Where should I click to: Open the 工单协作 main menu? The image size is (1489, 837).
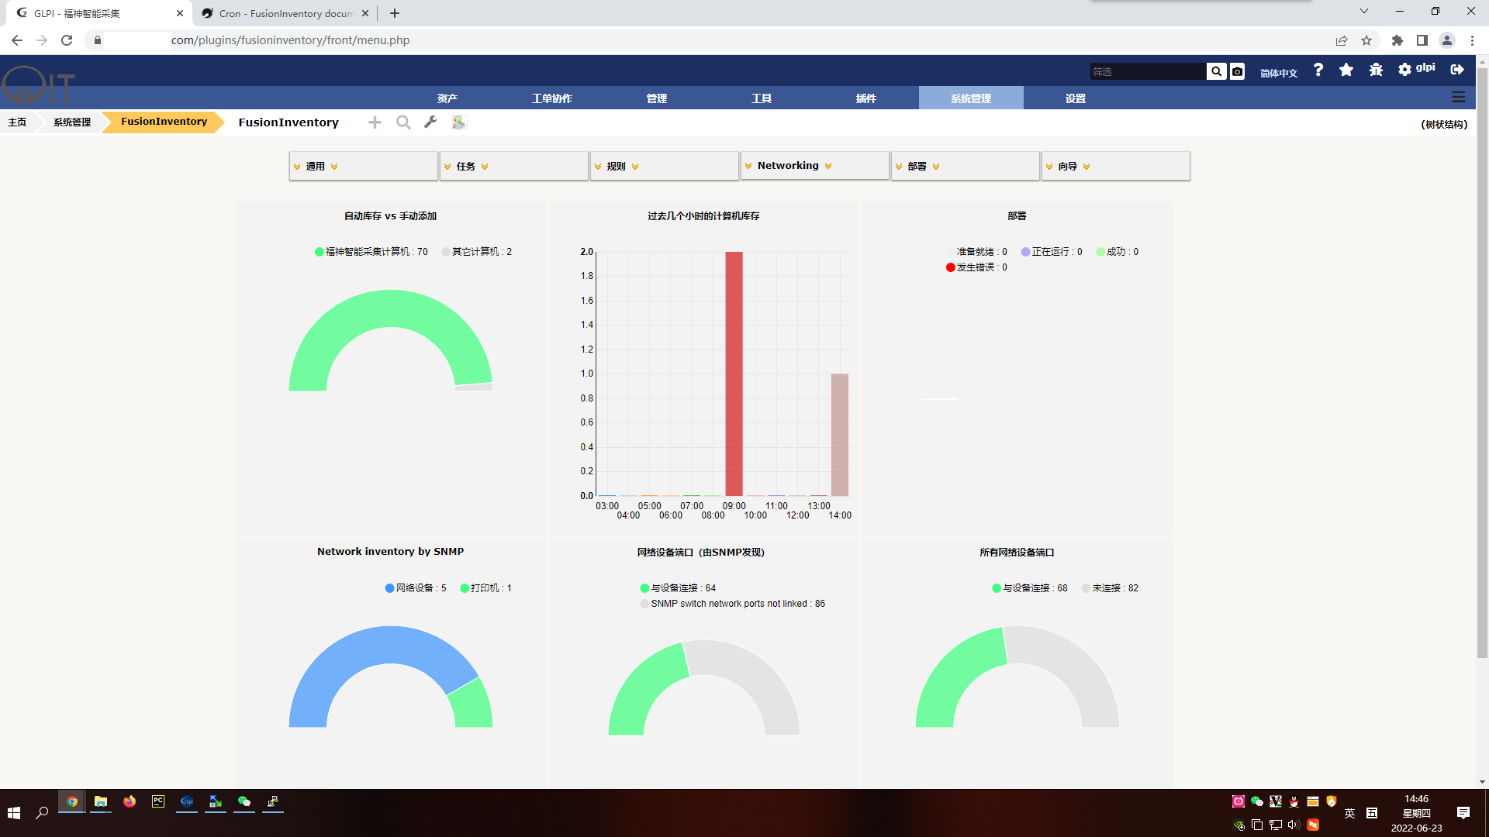pyautogui.click(x=552, y=98)
